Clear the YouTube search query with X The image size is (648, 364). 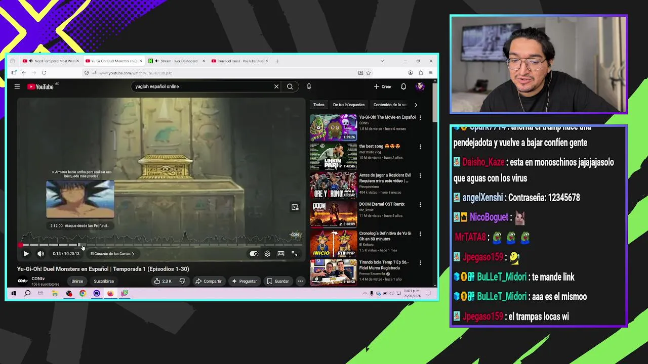(x=276, y=86)
